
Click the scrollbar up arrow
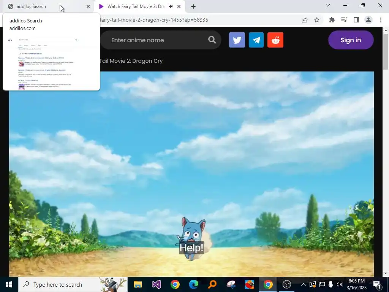click(386, 30)
